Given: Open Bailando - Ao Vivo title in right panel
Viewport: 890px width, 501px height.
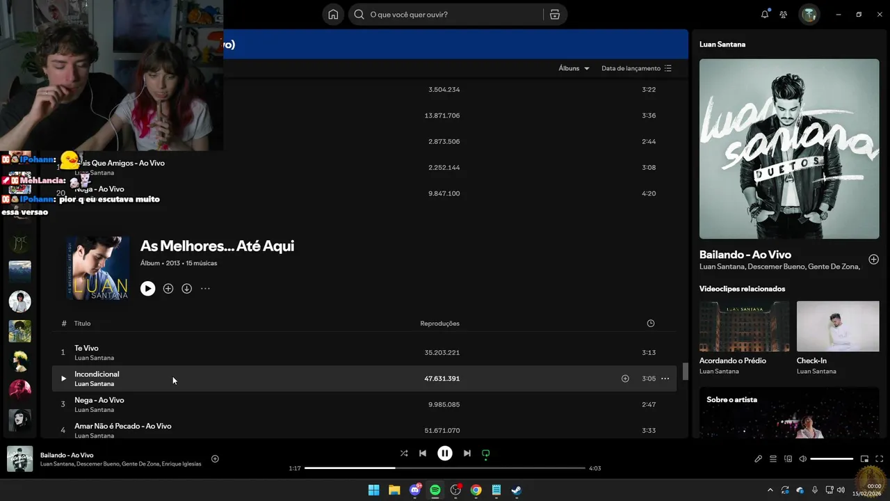Looking at the screenshot, I should pos(745,255).
